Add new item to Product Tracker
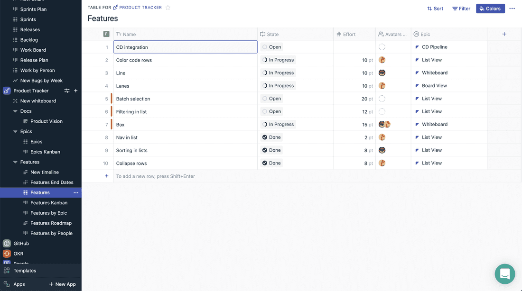This screenshot has height=291, width=522. tap(75, 91)
